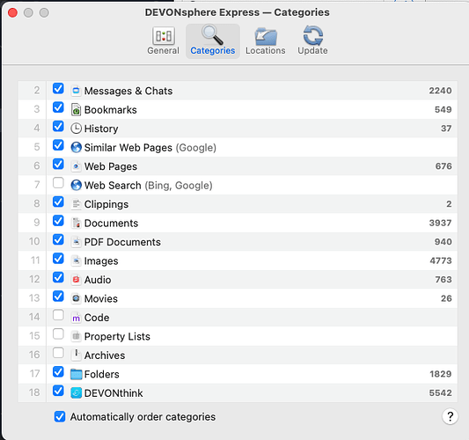Image resolution: width=469 pixels, height=440 pixels.
Task: Open the Locations folder pane
Action: coord(266,41)
